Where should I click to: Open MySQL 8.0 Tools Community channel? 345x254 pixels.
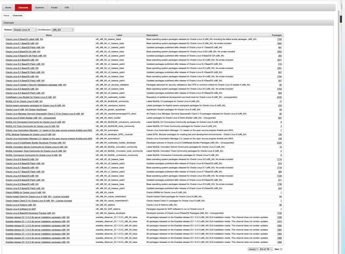[x=33, y=126]
